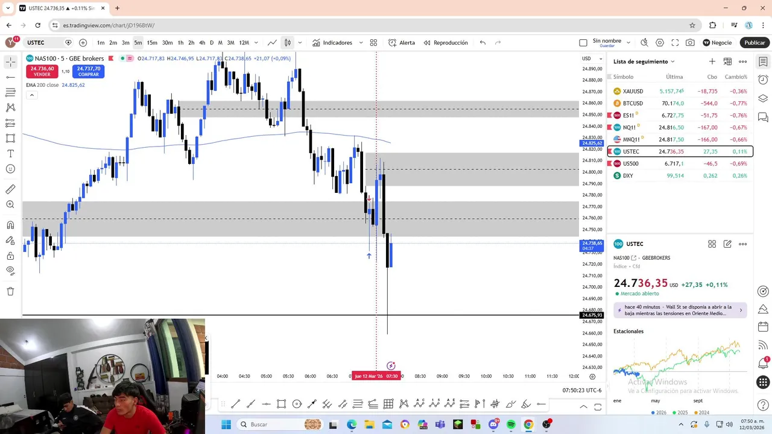Open watchlist three-dots options menu
Viewport: 772px width, 434px height.
743,61
